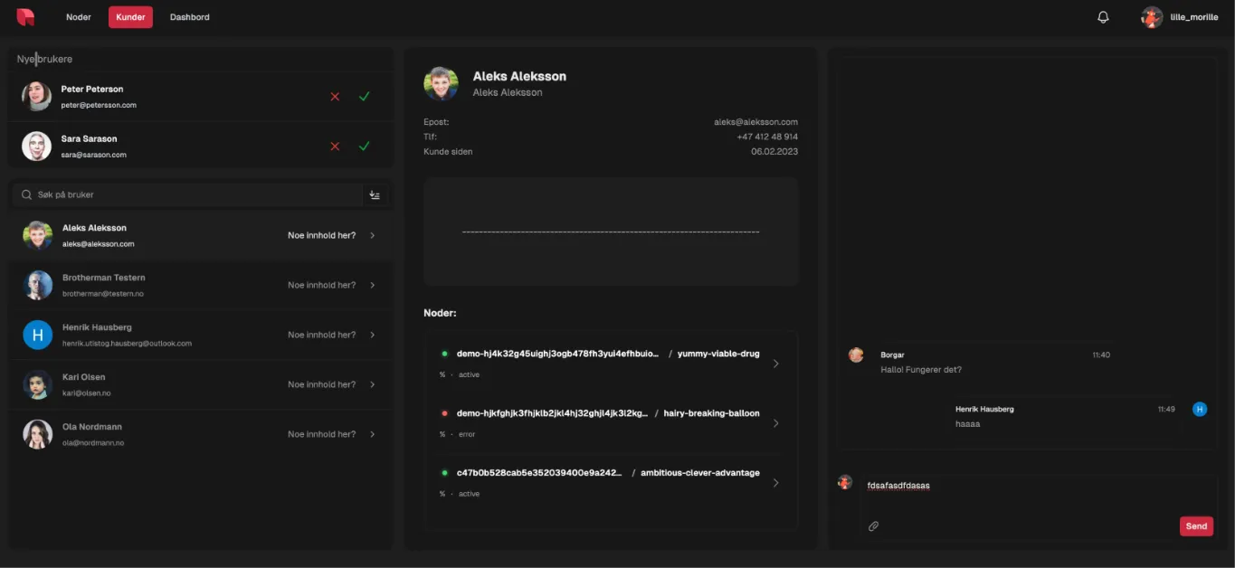Expand Brotherman Testern row chevron
Screen dimensions: 1235x568
pyautogui.click(x=373, y=285)
